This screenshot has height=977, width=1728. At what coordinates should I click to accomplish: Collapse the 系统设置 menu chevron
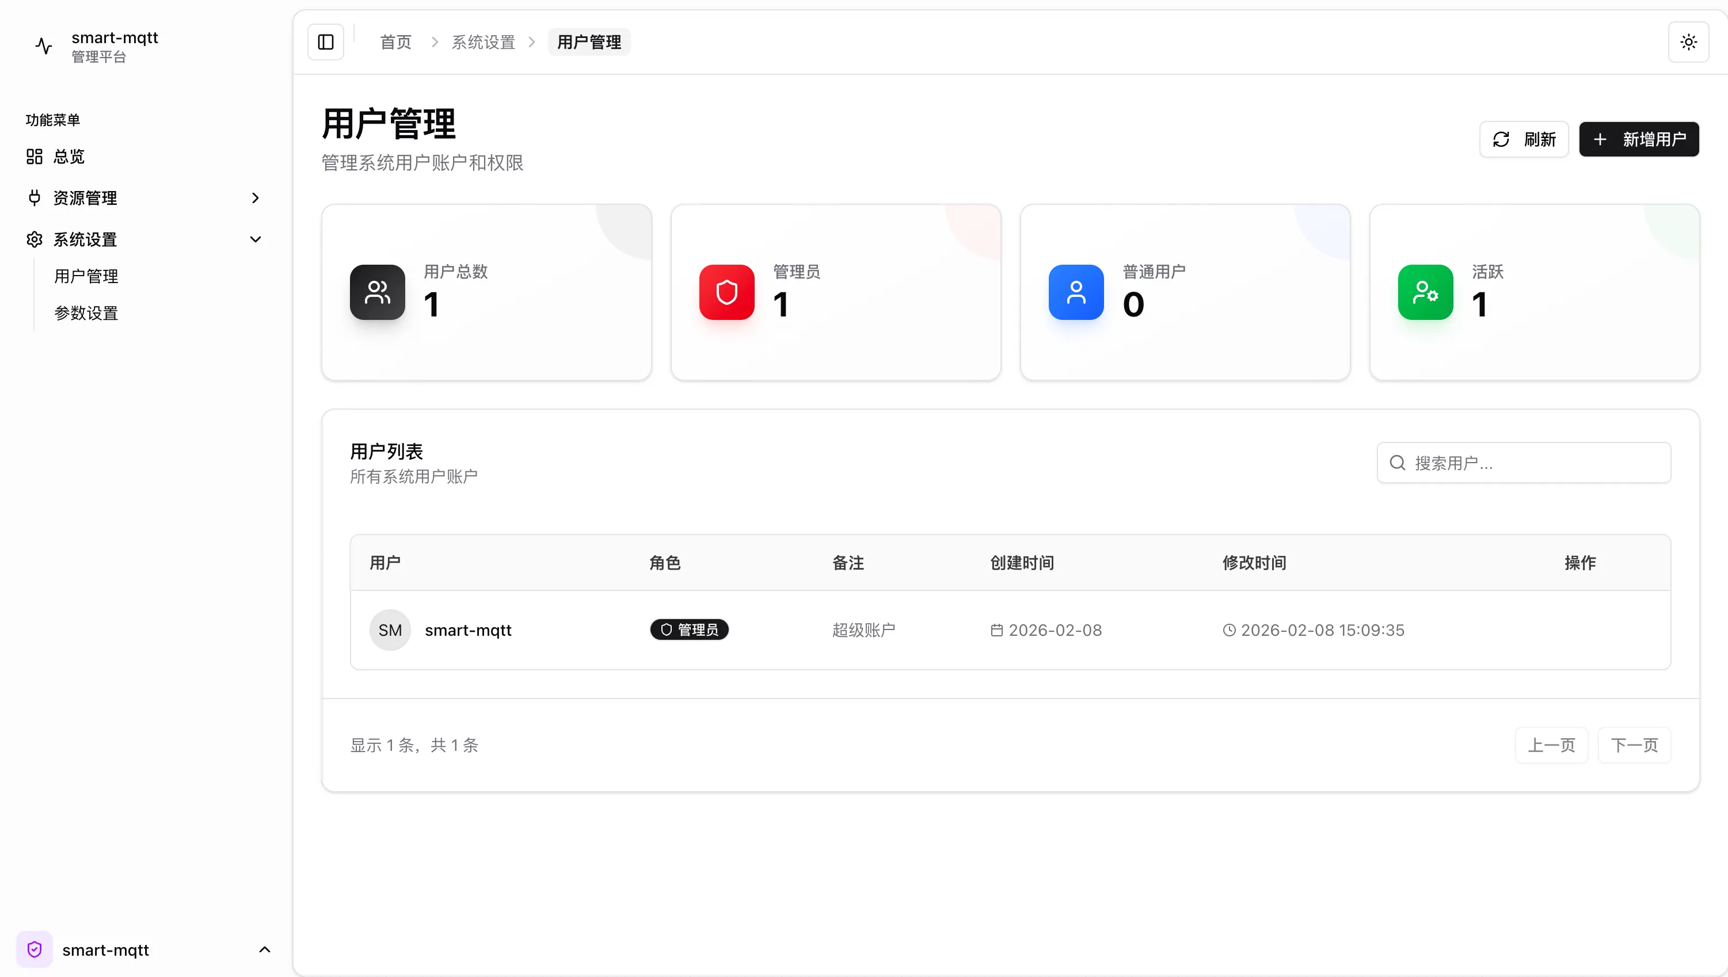click(x=255, y=239)
